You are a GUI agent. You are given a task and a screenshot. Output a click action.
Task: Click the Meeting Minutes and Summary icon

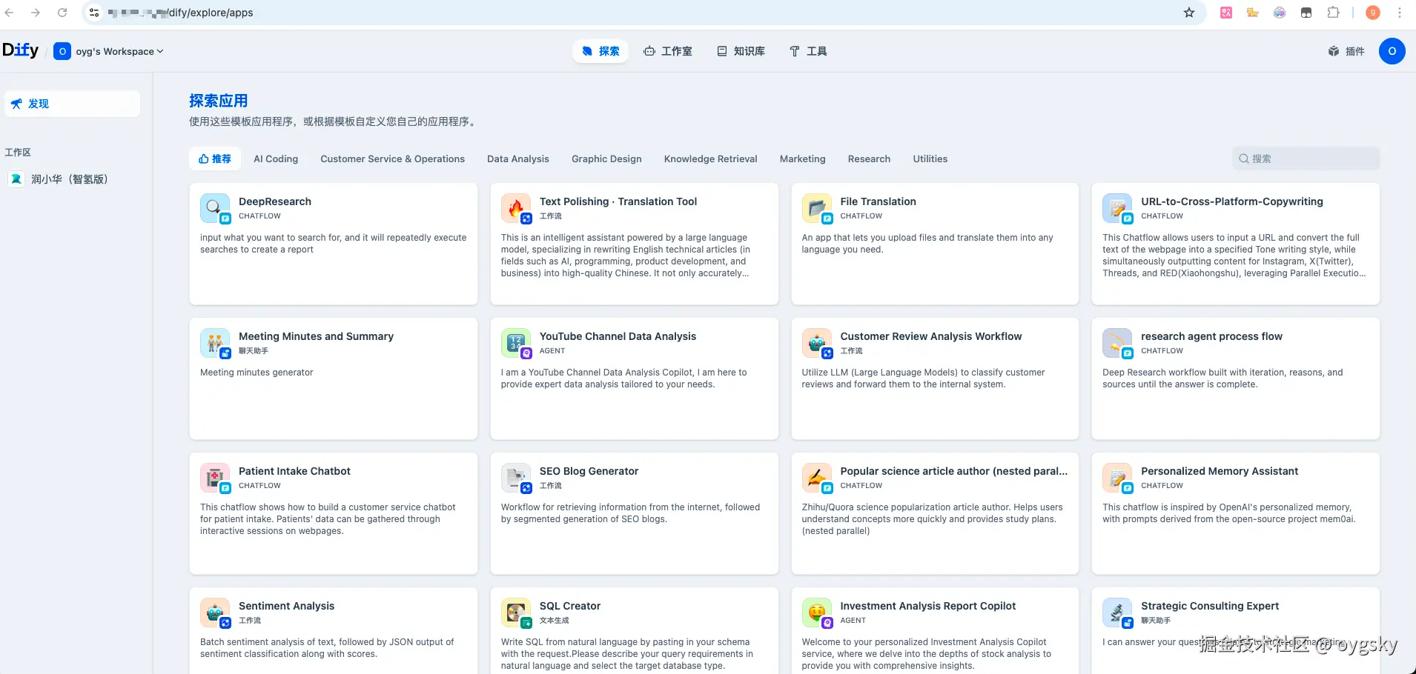click(215, 344)
